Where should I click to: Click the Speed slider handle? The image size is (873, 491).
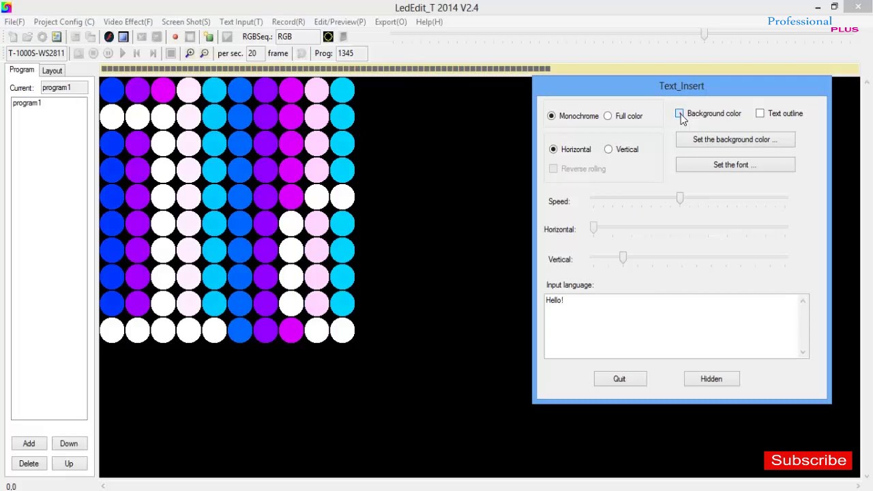(x=679, y=198)
